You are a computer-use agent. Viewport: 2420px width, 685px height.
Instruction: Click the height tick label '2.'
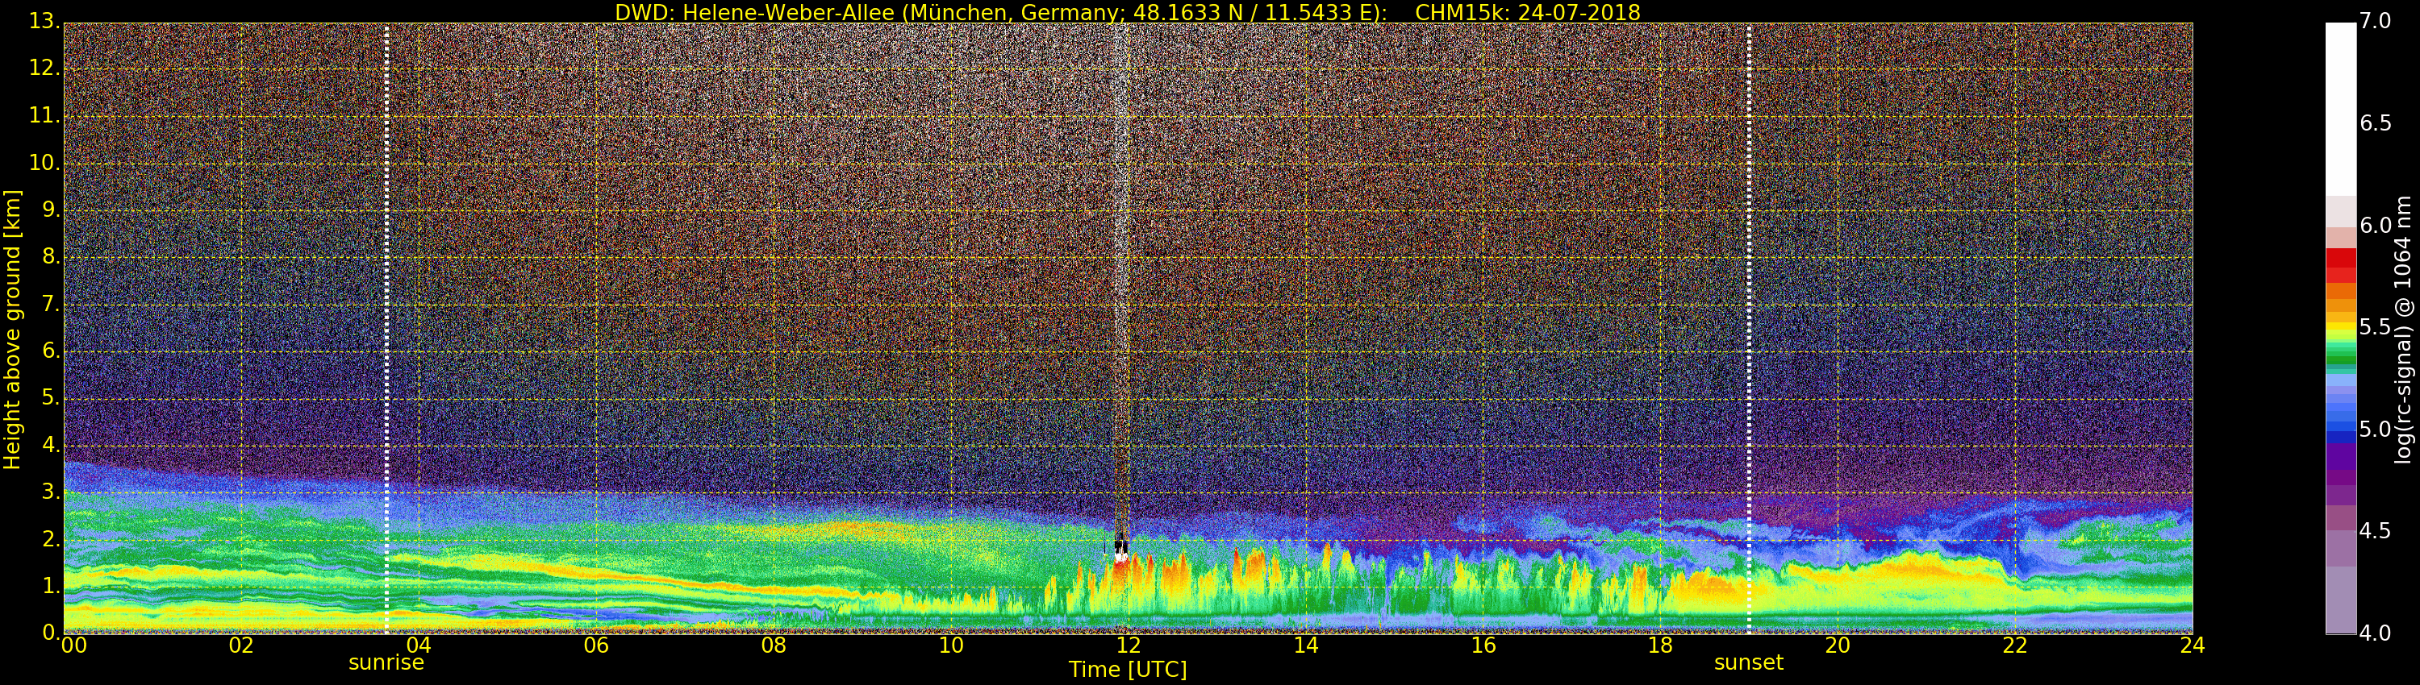51,538
